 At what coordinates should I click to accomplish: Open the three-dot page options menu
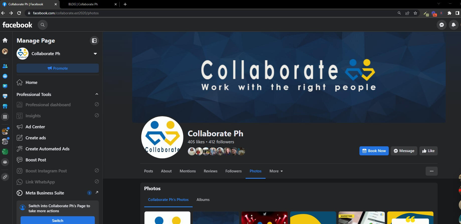(431, 171)
